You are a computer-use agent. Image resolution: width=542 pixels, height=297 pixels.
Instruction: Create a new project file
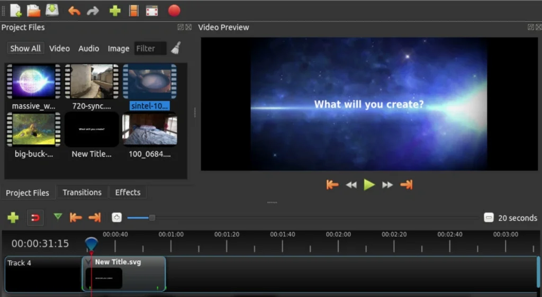(15, 11)
